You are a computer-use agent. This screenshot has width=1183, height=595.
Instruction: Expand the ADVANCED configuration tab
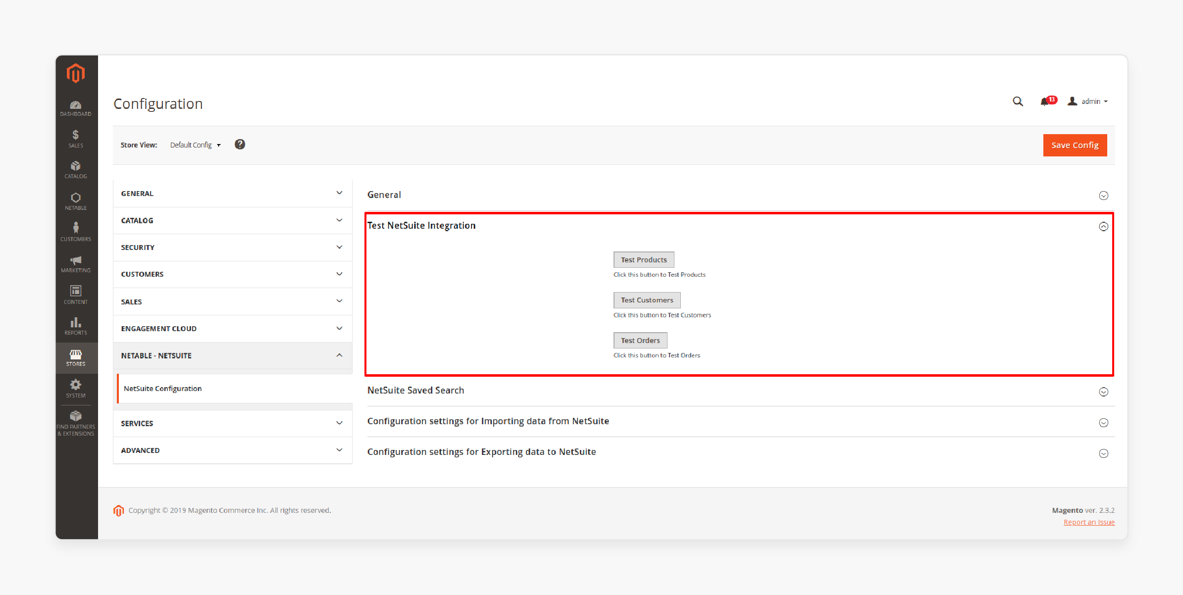[x=232, y=450]
